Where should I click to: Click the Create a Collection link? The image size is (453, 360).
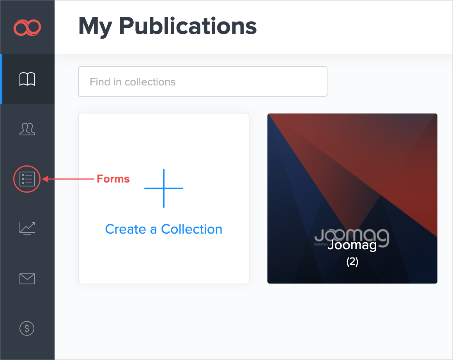[164, 229]
